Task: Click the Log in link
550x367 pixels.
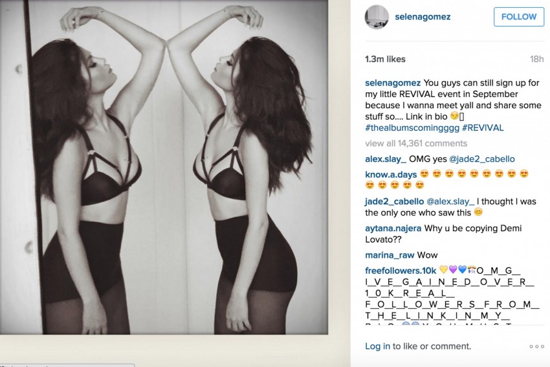Action: coord(377,346)
